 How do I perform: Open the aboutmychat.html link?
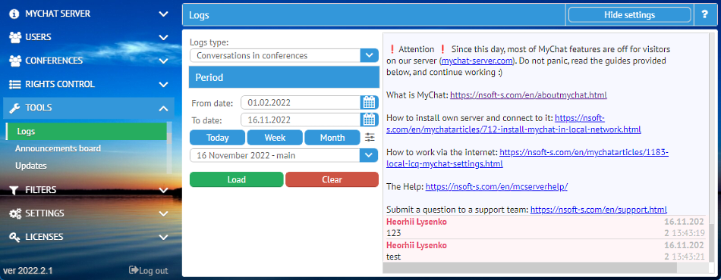tap(528, 95)
